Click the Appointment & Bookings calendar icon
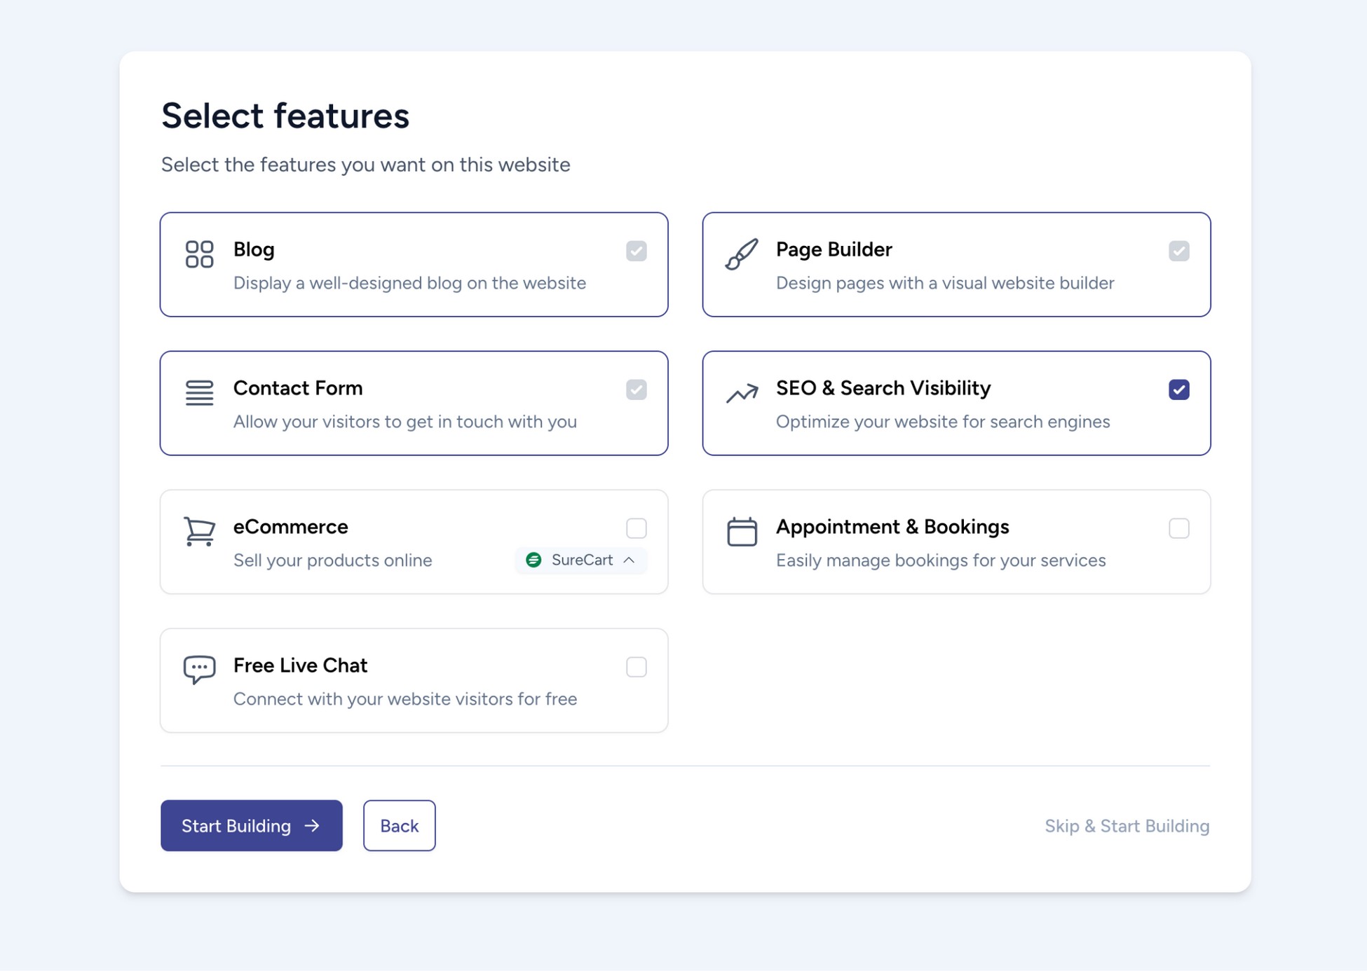Image resolution: width=1367 pixels, height=971 pixels. tap(742, 532)
